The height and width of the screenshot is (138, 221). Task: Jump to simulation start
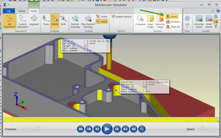point(81,129)
